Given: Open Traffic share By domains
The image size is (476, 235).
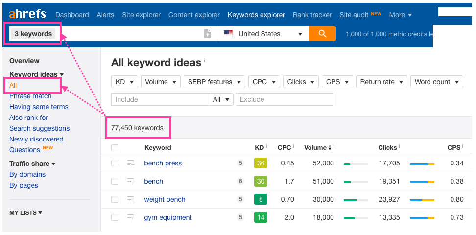Looking at the screenshot, I should 27,175.
